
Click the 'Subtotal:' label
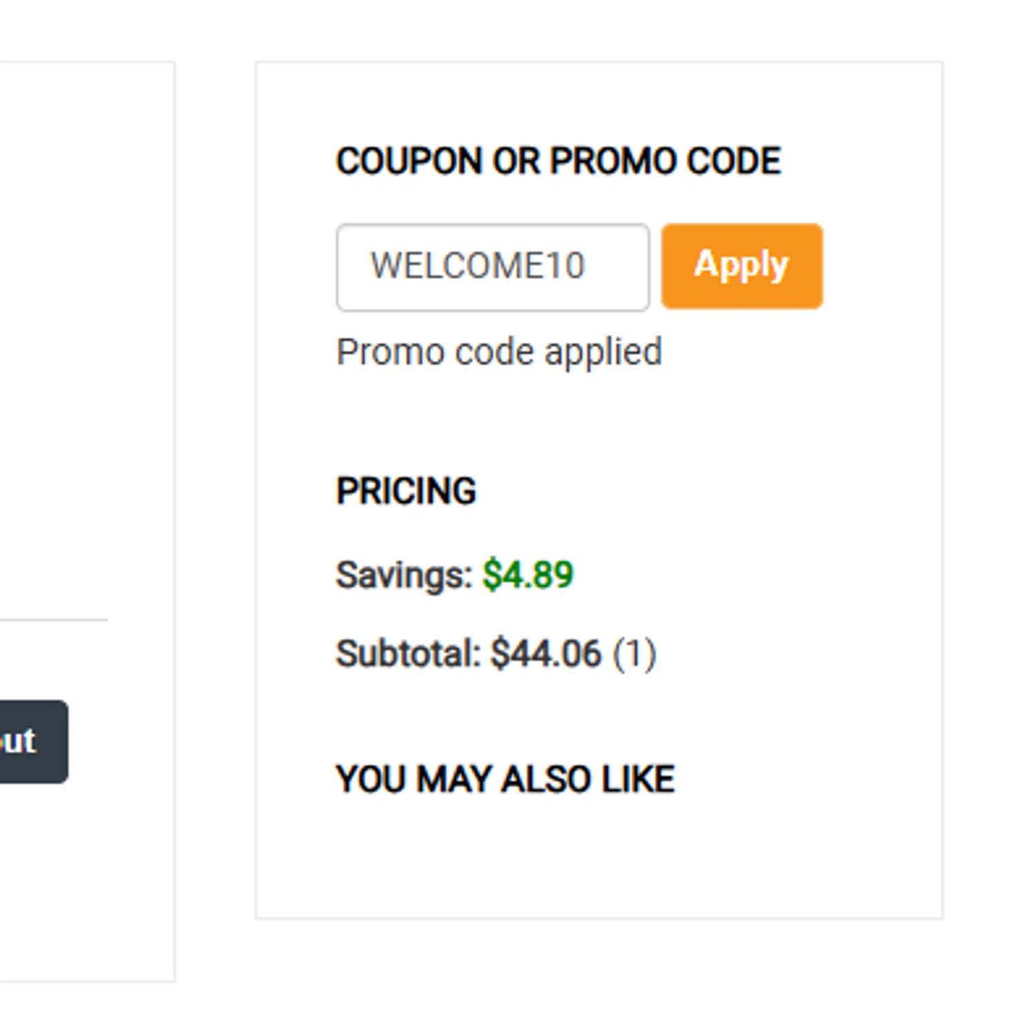pyautogui.click(x=408, y=653)
